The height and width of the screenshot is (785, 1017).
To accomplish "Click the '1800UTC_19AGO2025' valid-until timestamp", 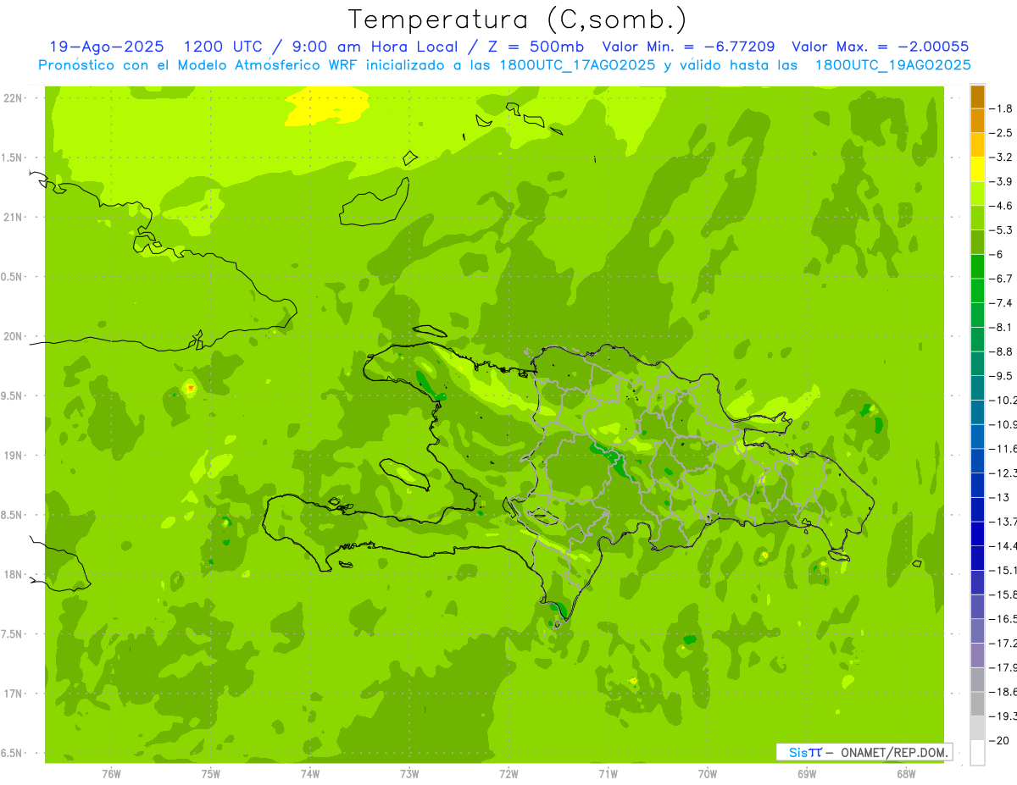I will [x=893, y=65].
